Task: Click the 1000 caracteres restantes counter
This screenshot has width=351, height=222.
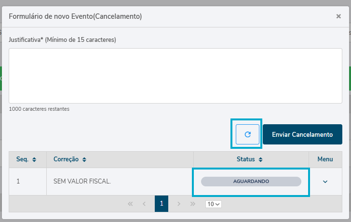Action: 39,109
